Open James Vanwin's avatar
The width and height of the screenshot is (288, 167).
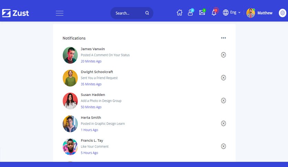[x=70, y=55]
